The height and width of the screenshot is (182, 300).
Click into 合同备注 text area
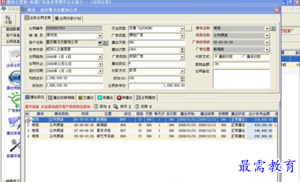(x=241, y=79)
